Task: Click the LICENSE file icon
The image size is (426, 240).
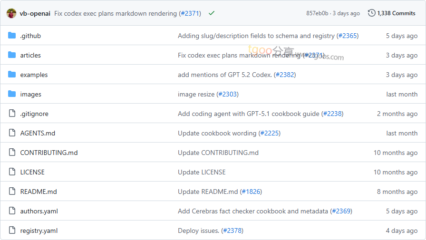Action: [x=12, y=172]
